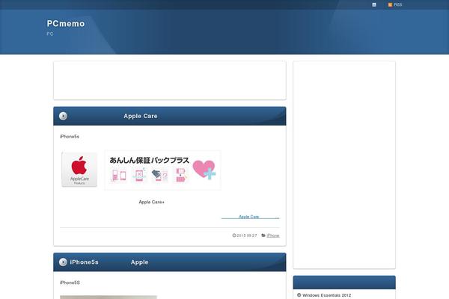
Task: Click the arrow icon beside Apple Care heading
Action: pyautogui.click(x=63, y=116)
